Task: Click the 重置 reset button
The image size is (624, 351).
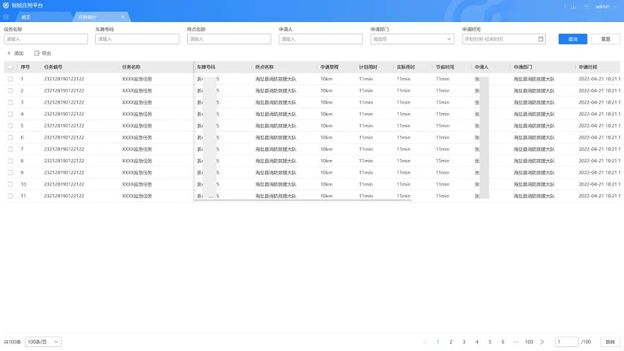Action: [605, 38]
